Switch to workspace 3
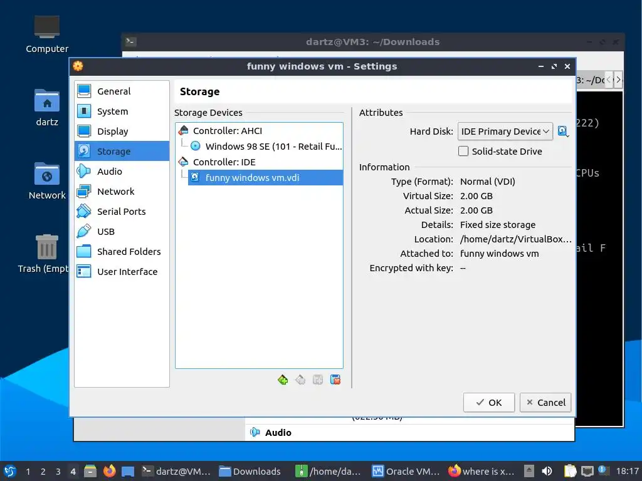Screen dimensions: 642x481 pyautogui.click(x=58, y=472)
